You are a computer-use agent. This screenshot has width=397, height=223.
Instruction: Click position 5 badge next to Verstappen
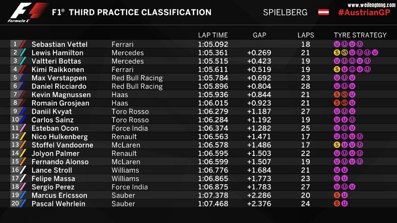coord(16,78)
